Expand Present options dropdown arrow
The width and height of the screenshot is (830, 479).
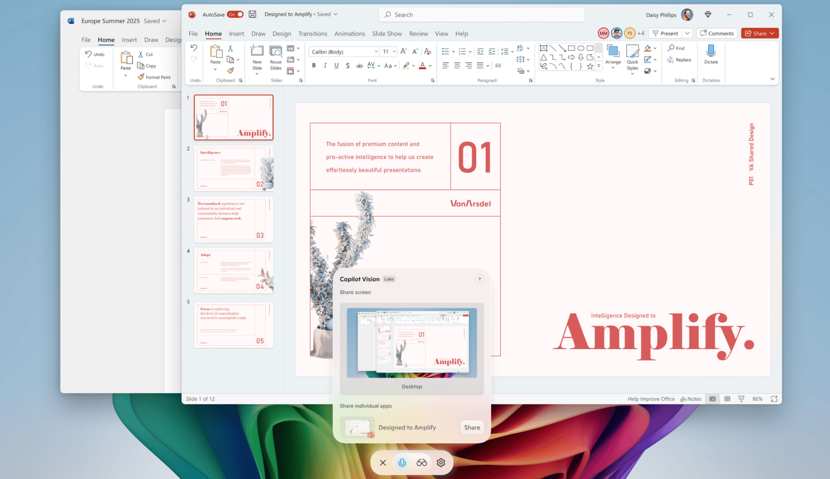tap(688, 33)
